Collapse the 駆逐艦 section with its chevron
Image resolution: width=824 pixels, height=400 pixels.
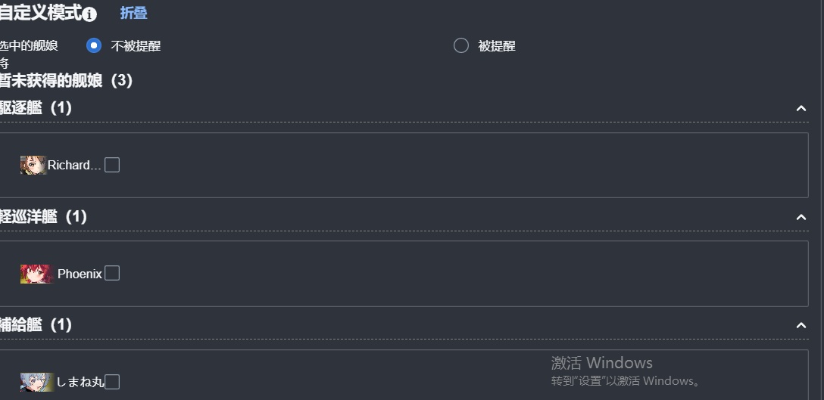(801, 108)
